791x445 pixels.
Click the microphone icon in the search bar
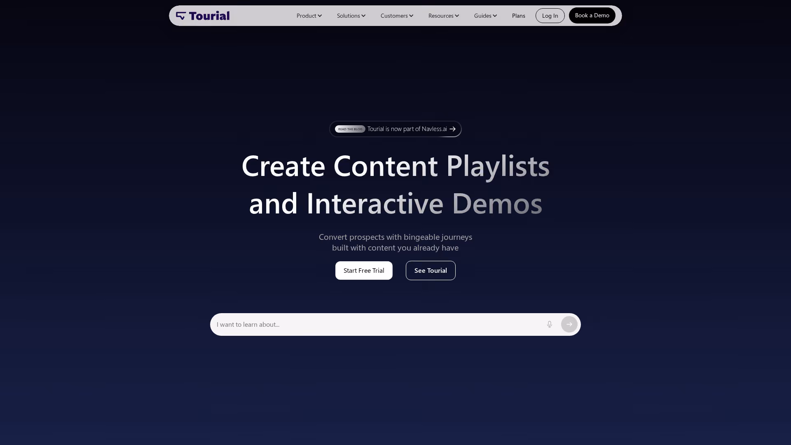point(550,324)
